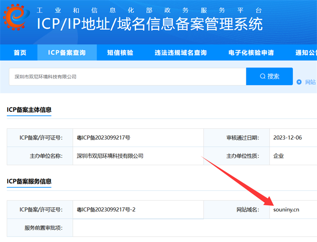Click the 审核通过日期 label cell
317x242 pixels.
pyautogui.click(x=236, y=138)
